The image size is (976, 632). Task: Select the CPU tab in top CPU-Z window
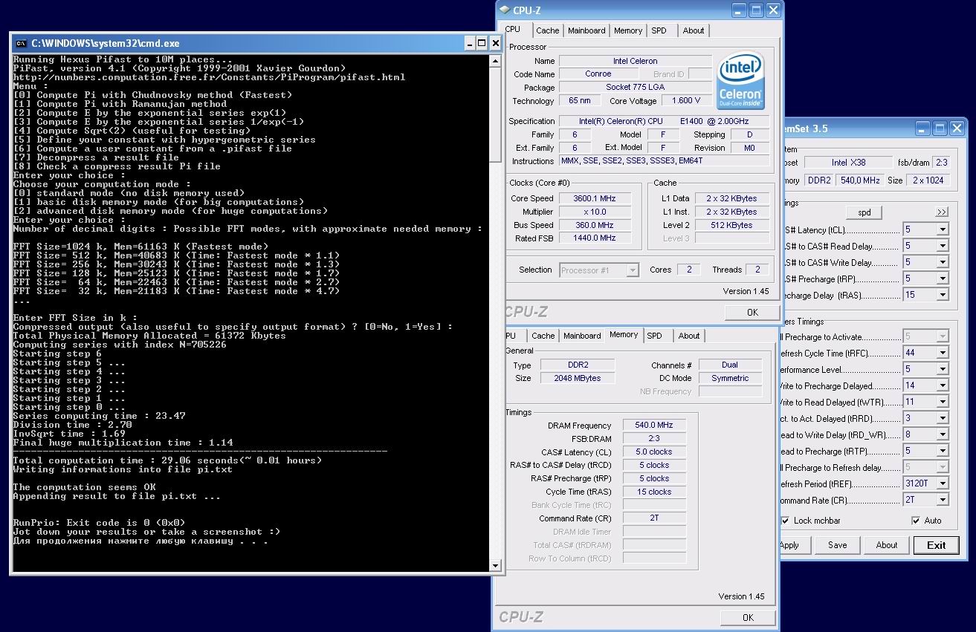tap(514, 29)
